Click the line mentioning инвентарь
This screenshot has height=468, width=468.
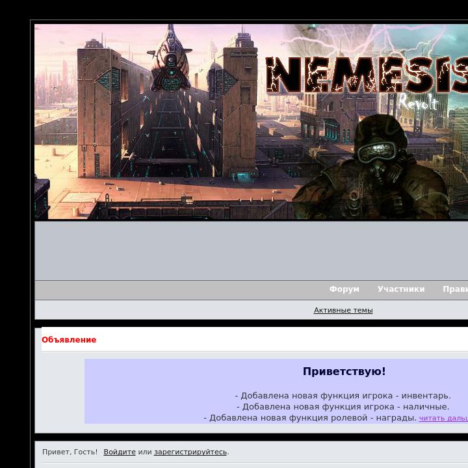point(343,396)
